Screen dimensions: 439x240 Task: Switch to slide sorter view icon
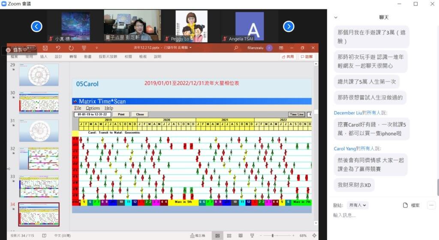(229, 236)
